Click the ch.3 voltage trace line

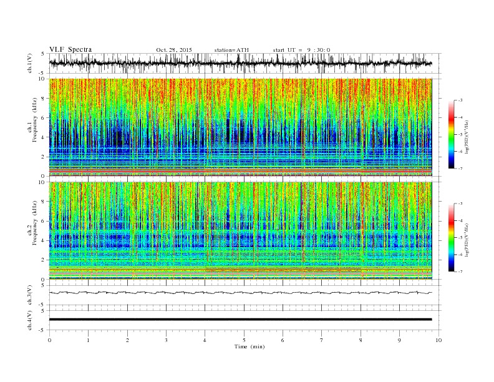tap(240, 293)
